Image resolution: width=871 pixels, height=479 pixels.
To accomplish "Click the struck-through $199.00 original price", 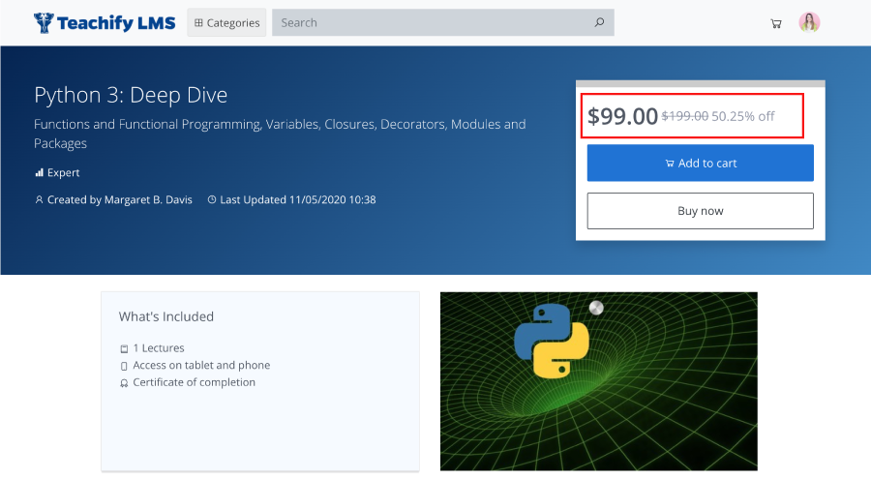I will (685, 116).
